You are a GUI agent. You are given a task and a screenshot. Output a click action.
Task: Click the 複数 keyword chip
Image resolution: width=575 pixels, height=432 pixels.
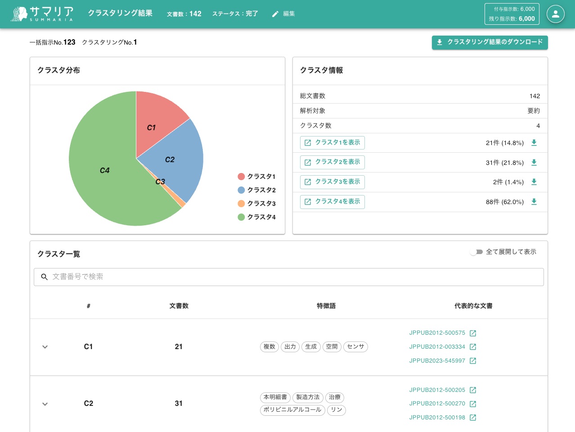click(x=270, y=347)
